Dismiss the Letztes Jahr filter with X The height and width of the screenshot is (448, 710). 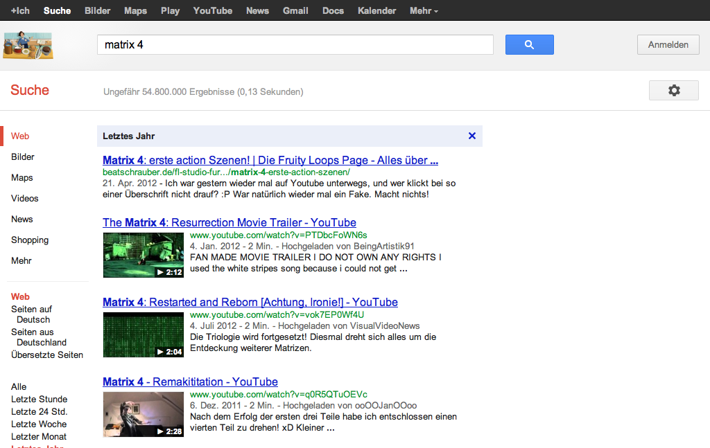[471, 136]
